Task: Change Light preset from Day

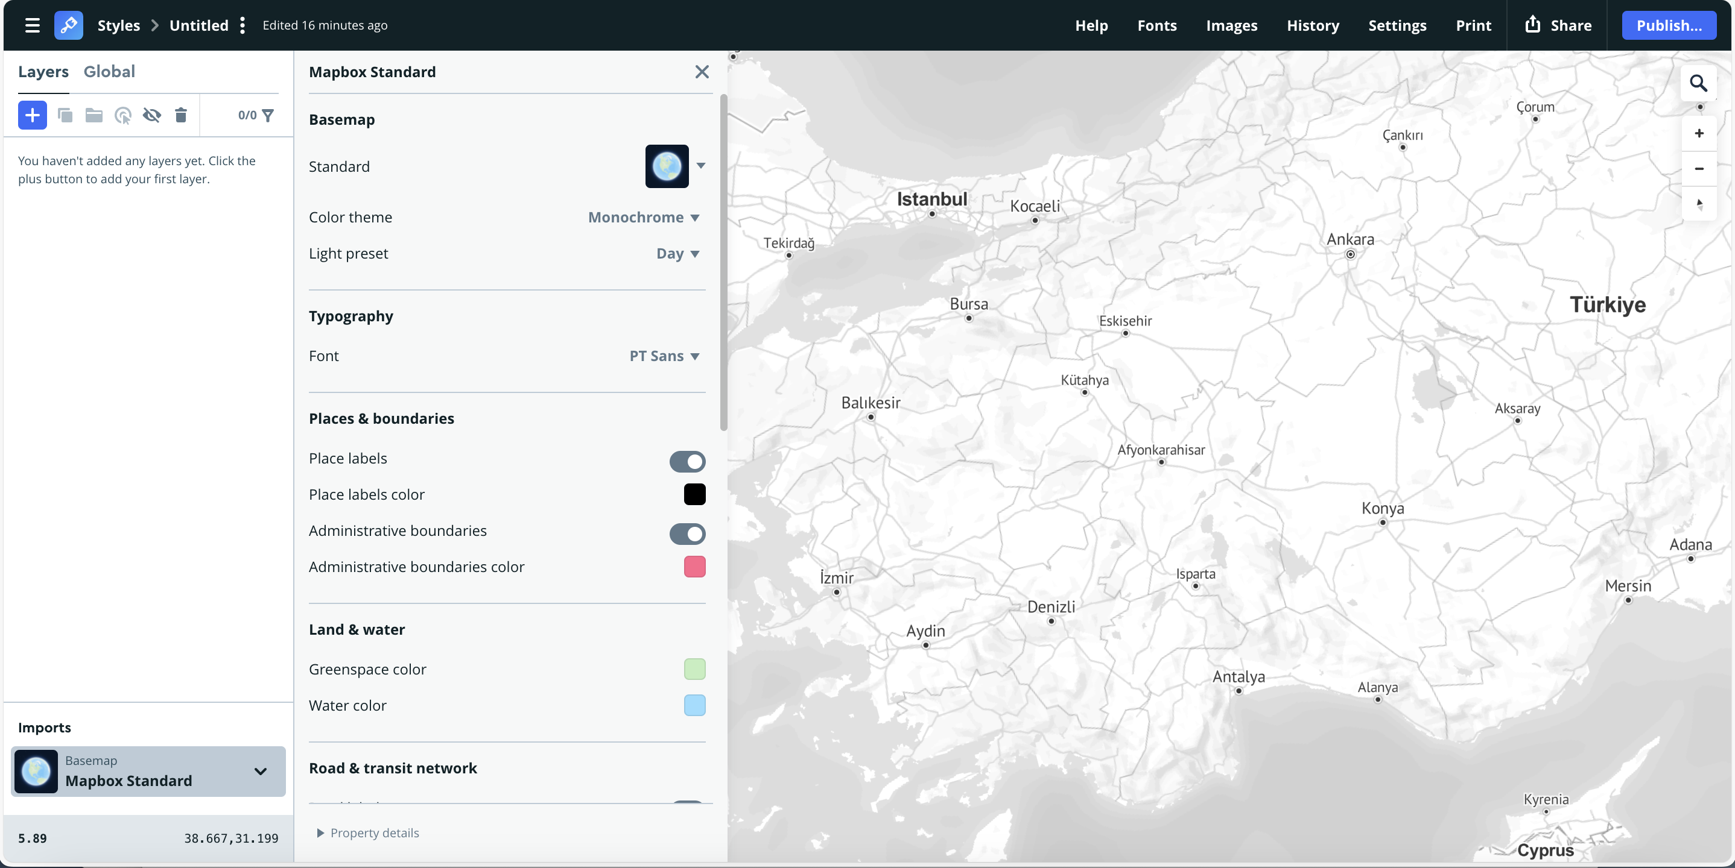Action: pyautogui.click(x=676, y=254)
